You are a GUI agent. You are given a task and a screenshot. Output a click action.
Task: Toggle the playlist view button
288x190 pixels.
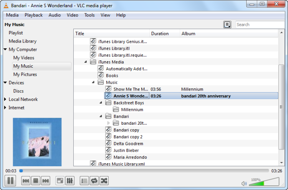(x=84, y=181)
